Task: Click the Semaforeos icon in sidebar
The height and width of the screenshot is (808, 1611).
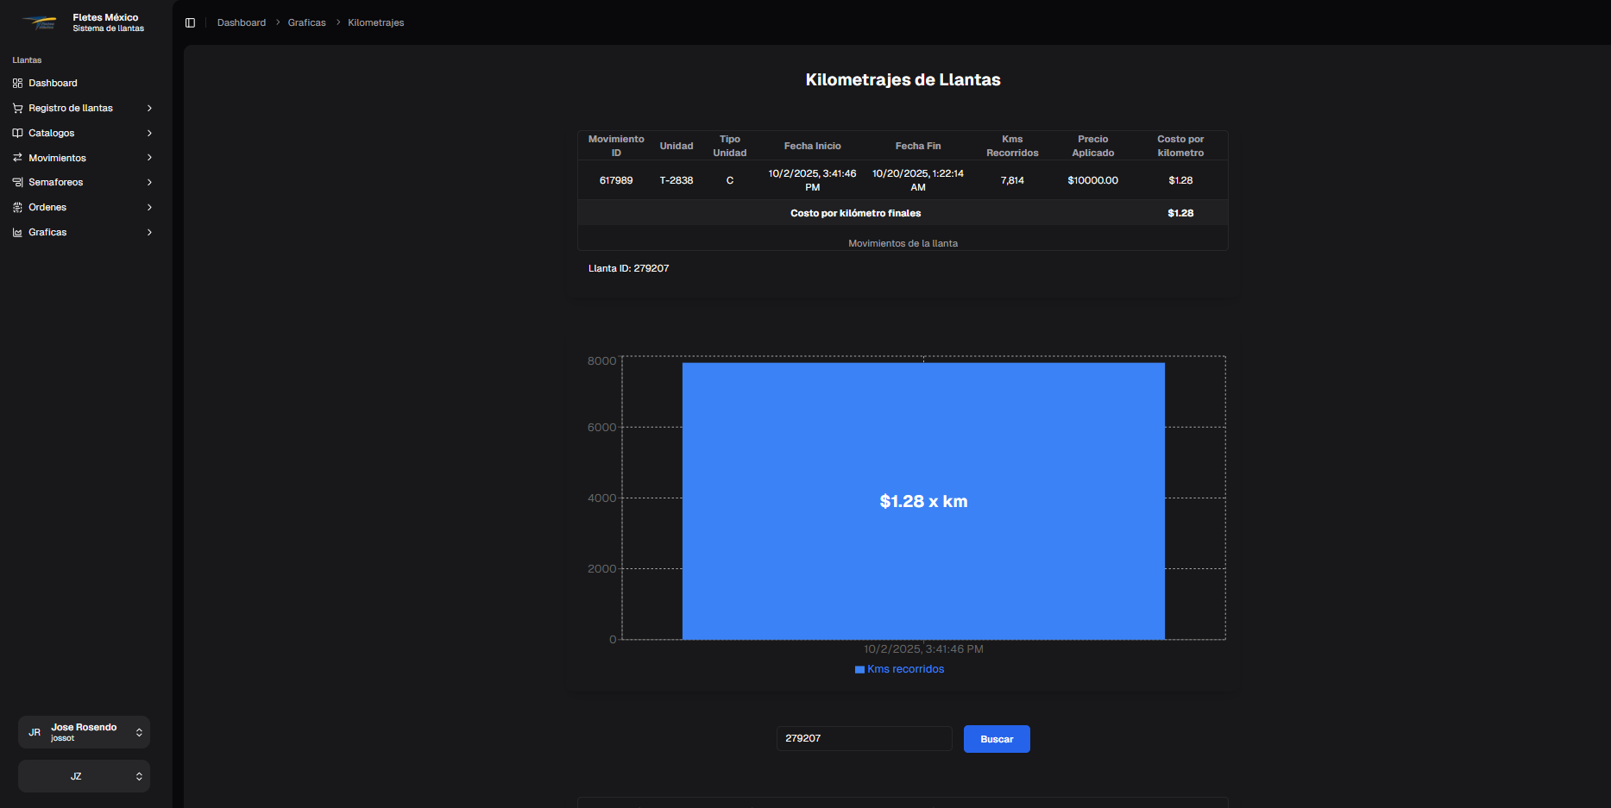Action: 17,183
